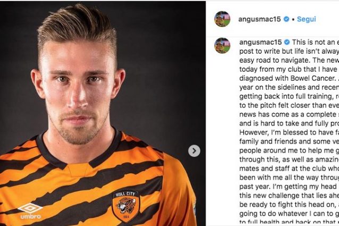Viewport: 339px width, 226px height.
Task: Follow the account using Segui
Action: click(x=306, y=19)
